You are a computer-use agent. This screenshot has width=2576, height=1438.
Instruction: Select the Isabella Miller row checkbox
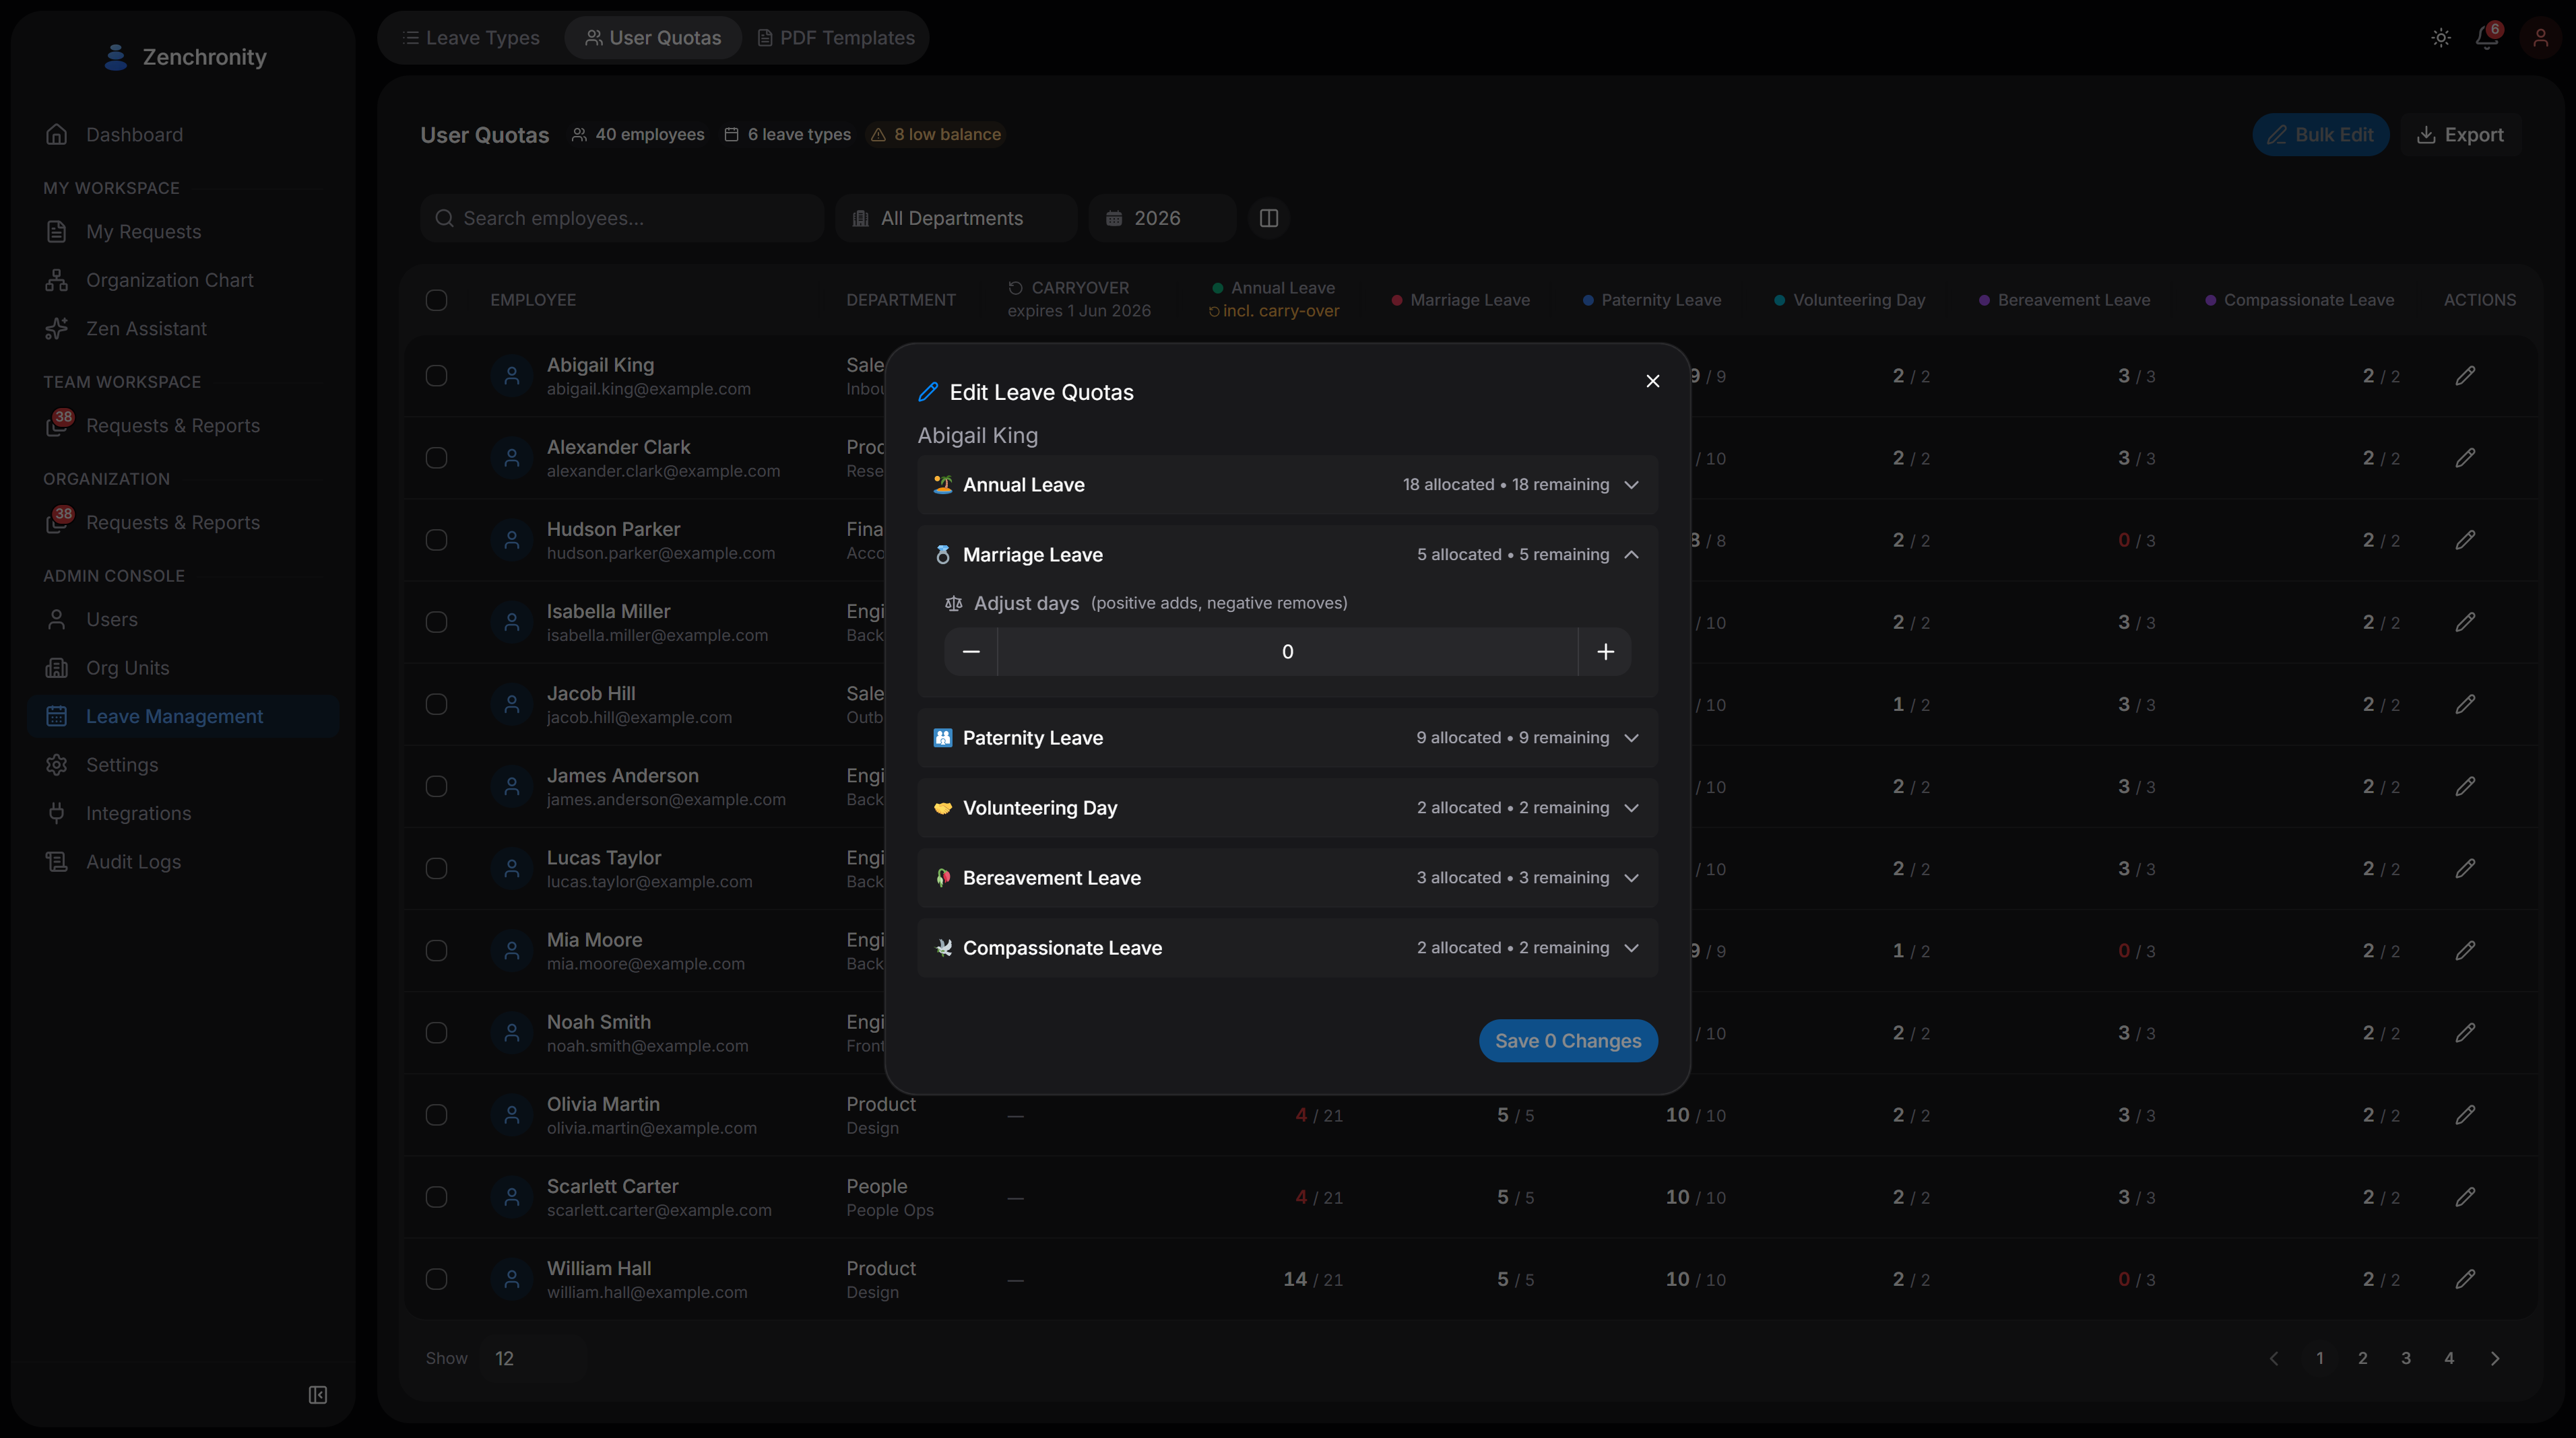(x=436, y=621)
